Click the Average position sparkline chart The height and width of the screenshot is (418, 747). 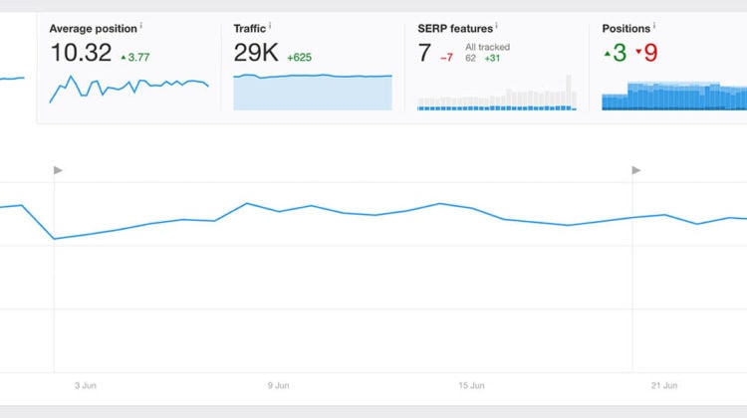pyautogui.click(x=129, y=89)
